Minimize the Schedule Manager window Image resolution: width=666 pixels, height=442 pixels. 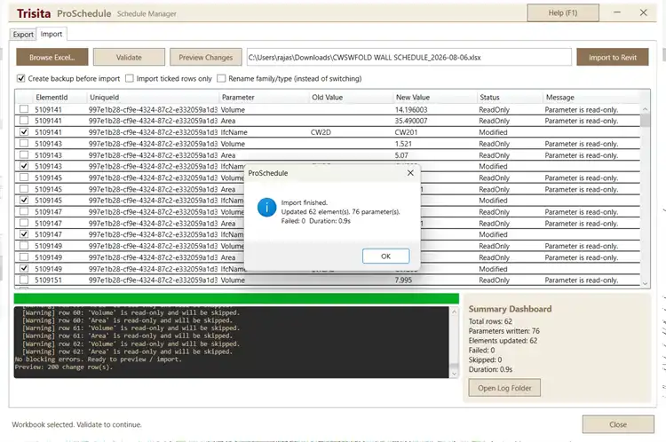[x=617, y=12]
